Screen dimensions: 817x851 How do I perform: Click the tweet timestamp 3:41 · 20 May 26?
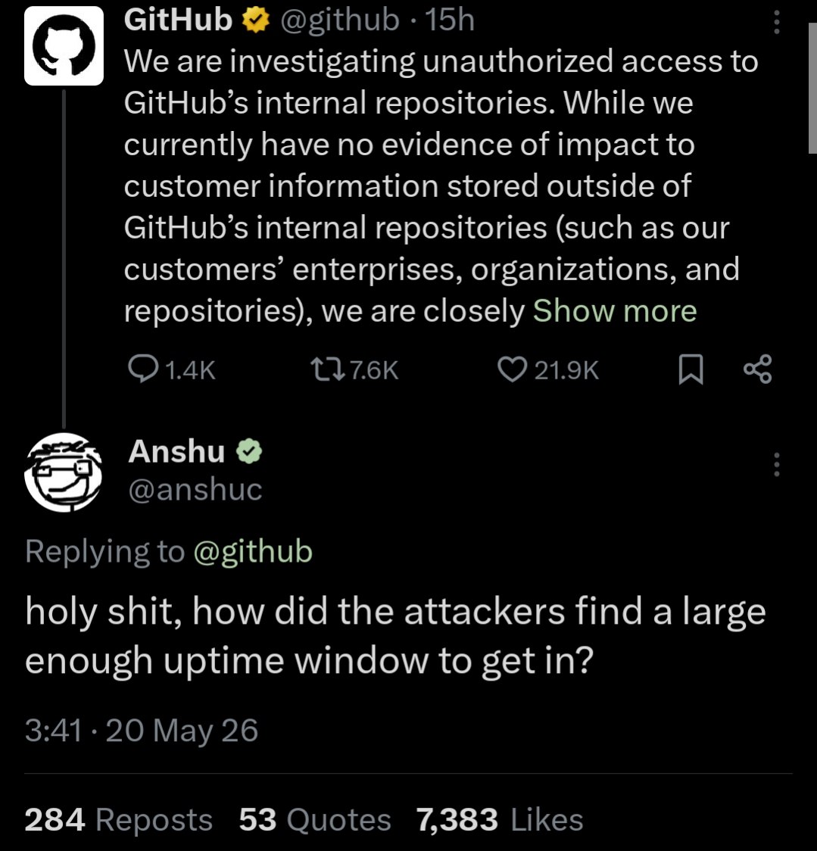(x=141, y=731)
